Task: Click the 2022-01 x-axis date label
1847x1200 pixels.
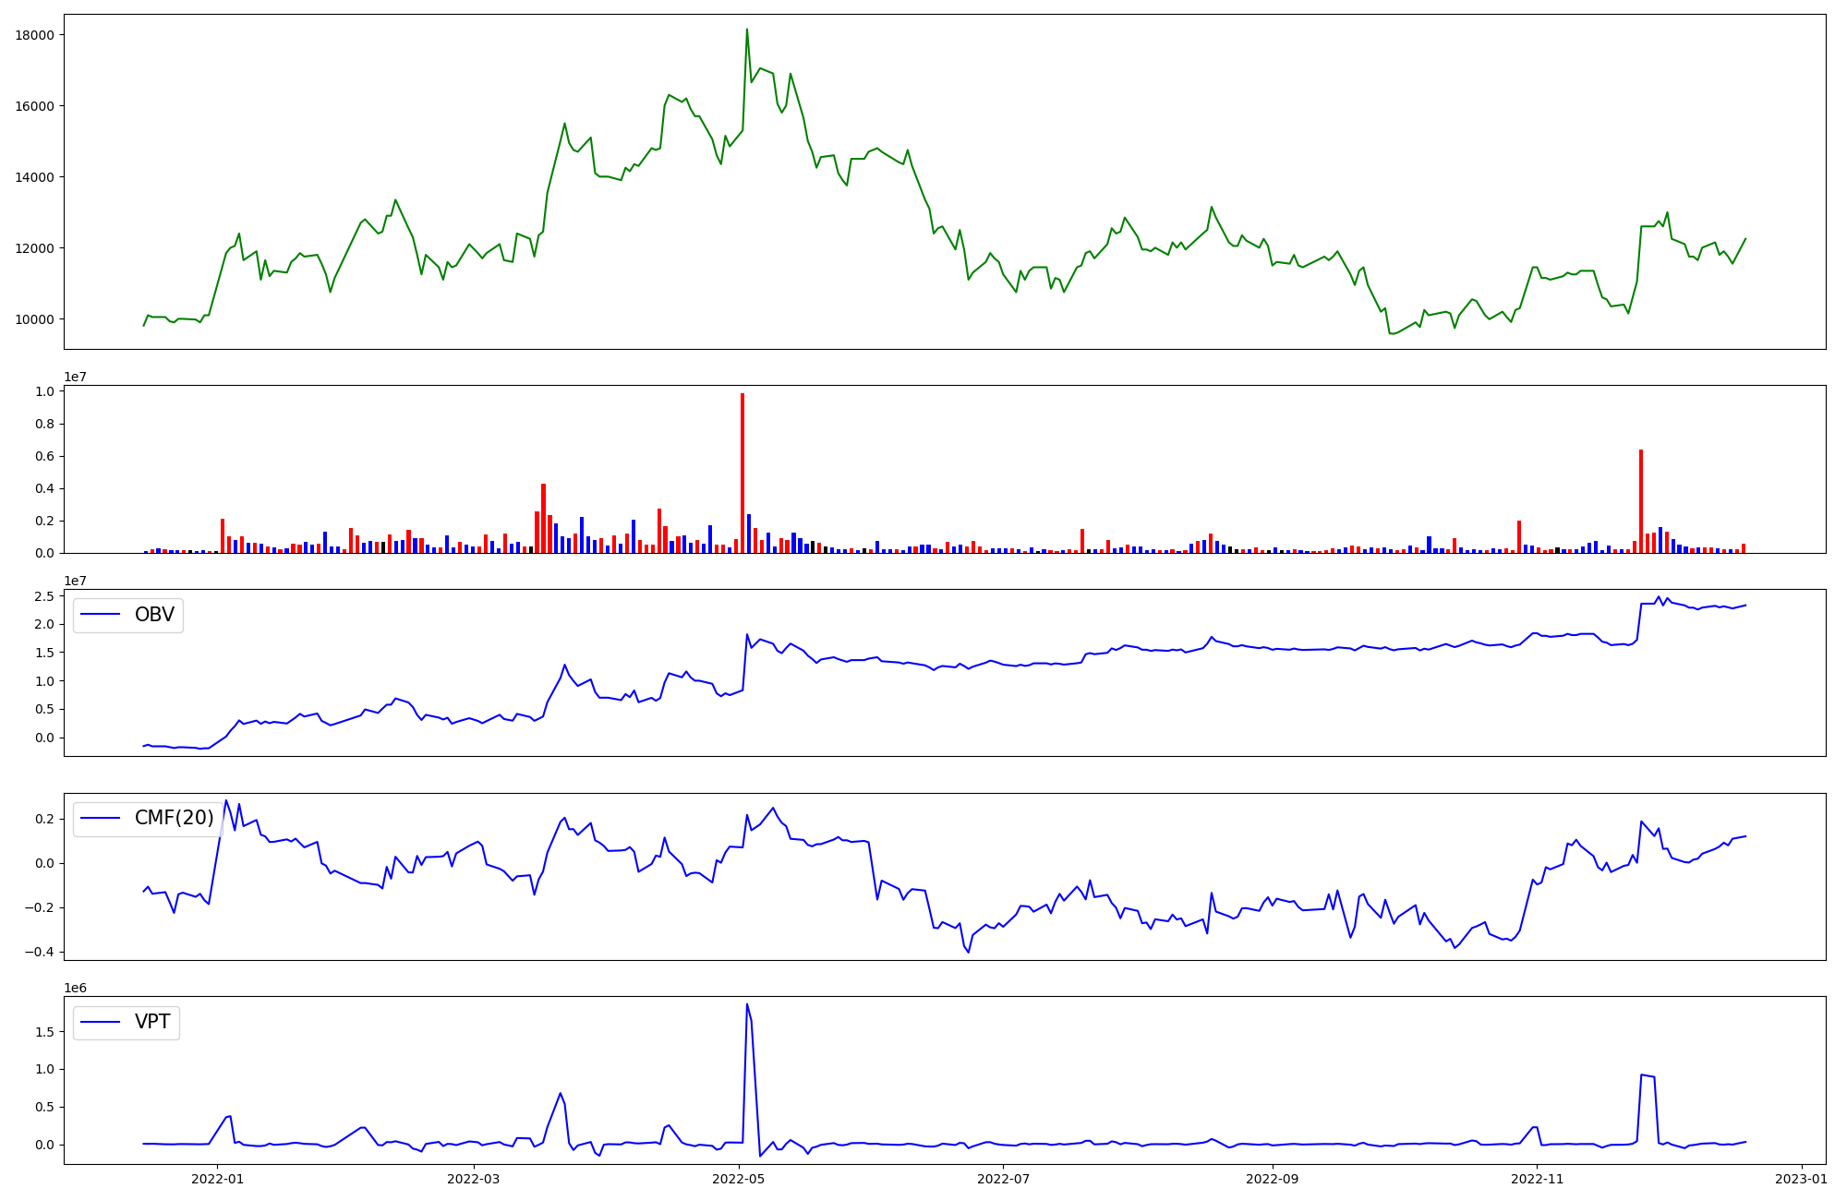Action: click(x=218, y=1178)
